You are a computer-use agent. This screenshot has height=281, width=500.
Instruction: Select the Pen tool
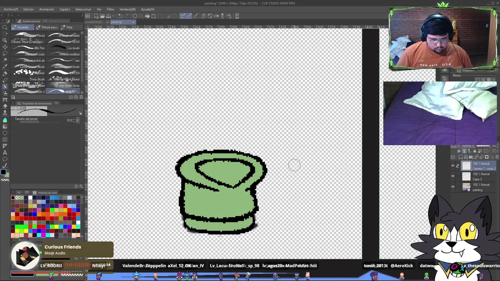coord(5,73)
